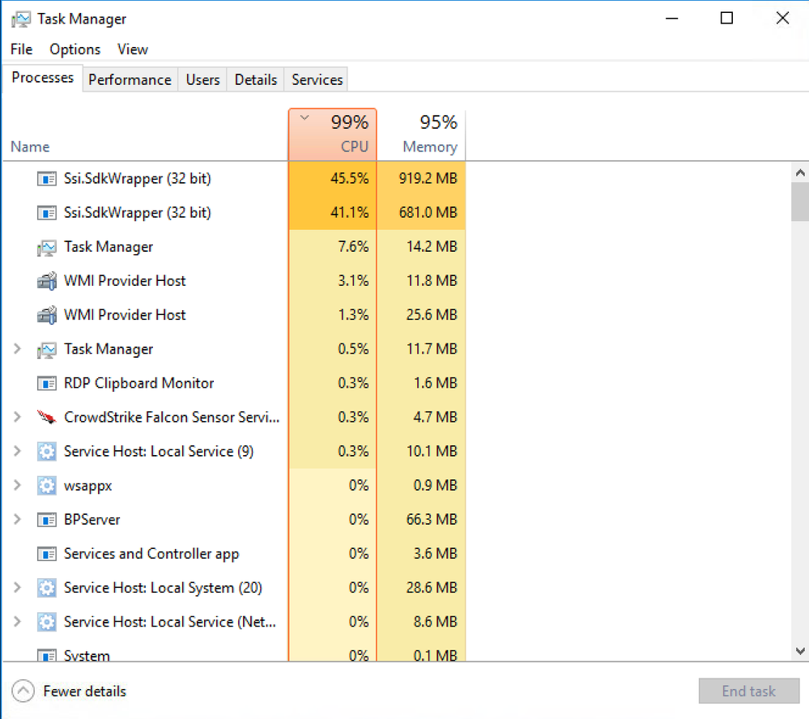Switch to the Performance tab
The width and height of the screenshot is (809, 719).
[130, 79]
